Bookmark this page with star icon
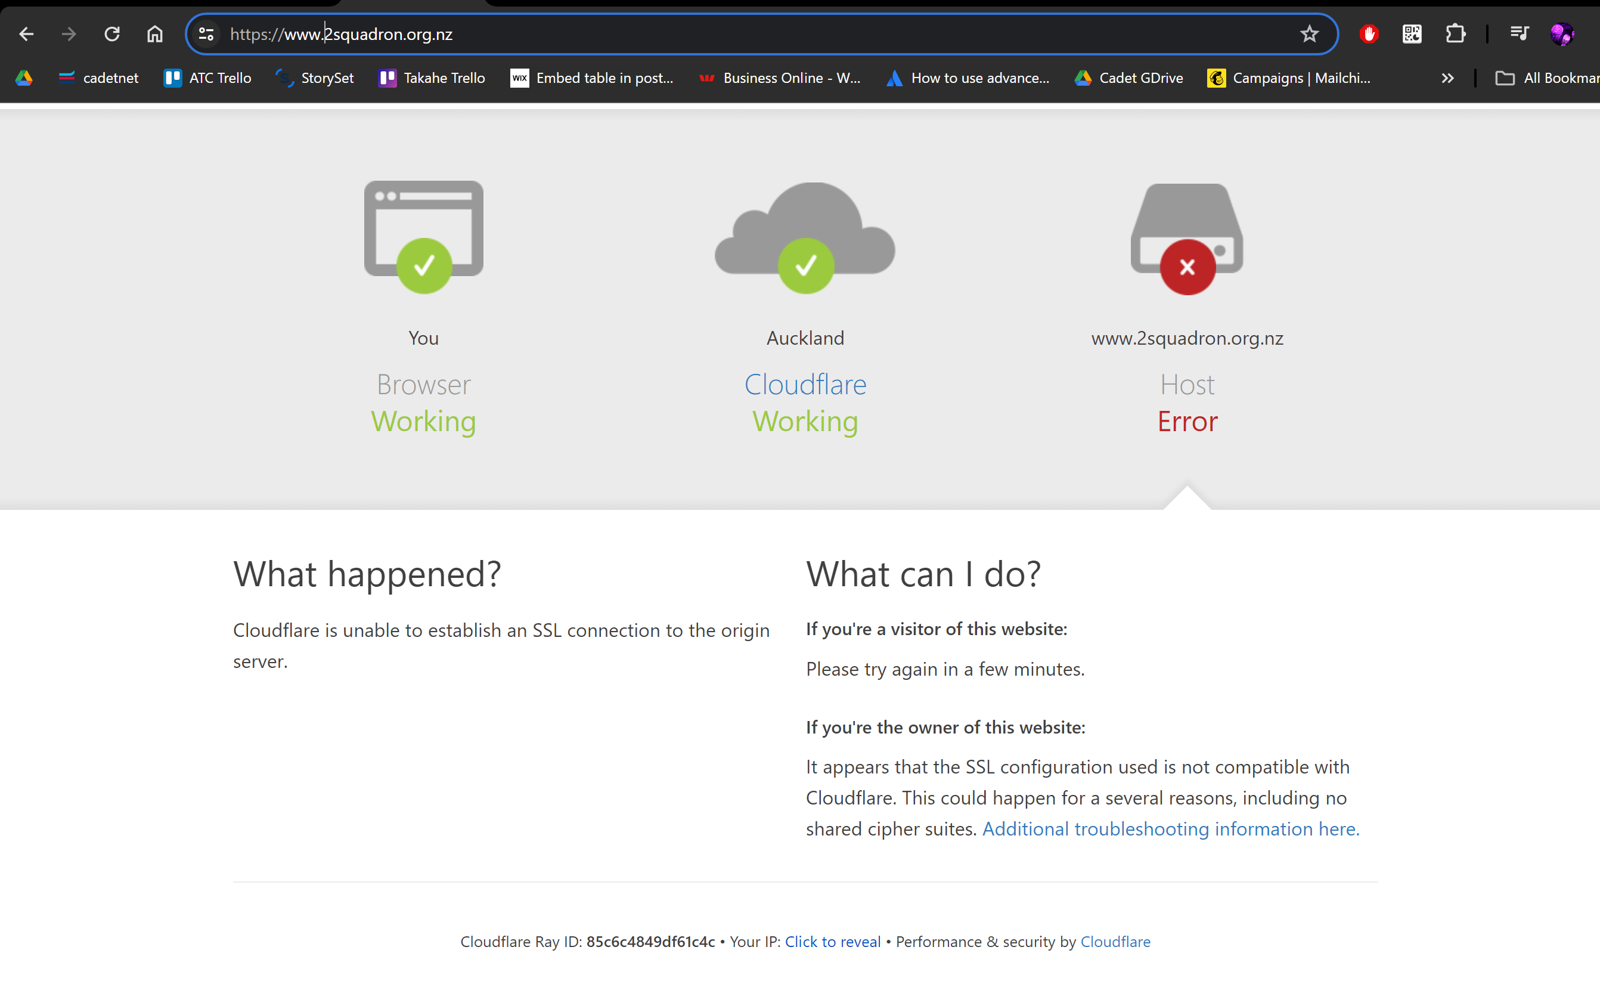1600x984 pixels. click(1309, 34)
